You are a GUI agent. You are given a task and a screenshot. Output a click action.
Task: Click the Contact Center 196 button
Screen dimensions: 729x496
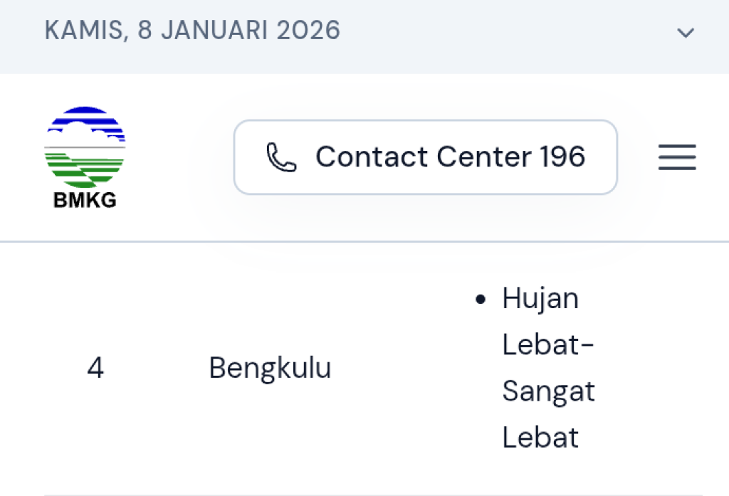point(426,157)
